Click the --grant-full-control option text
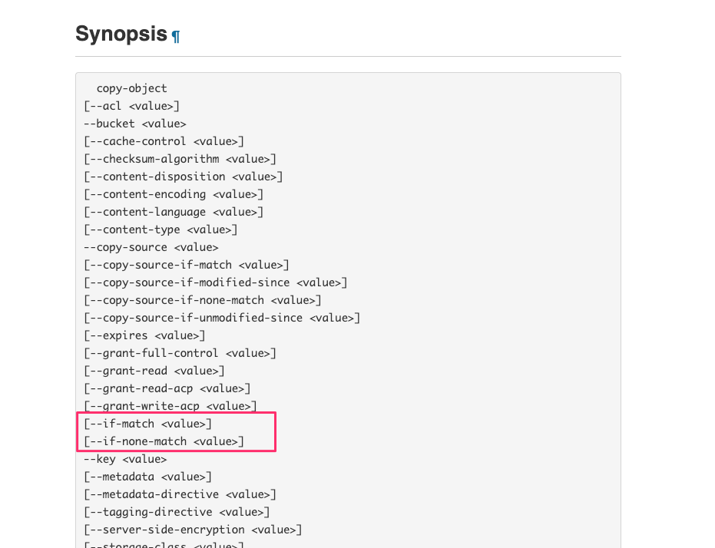The image size is (715, 548). click(x=180, y=353)
